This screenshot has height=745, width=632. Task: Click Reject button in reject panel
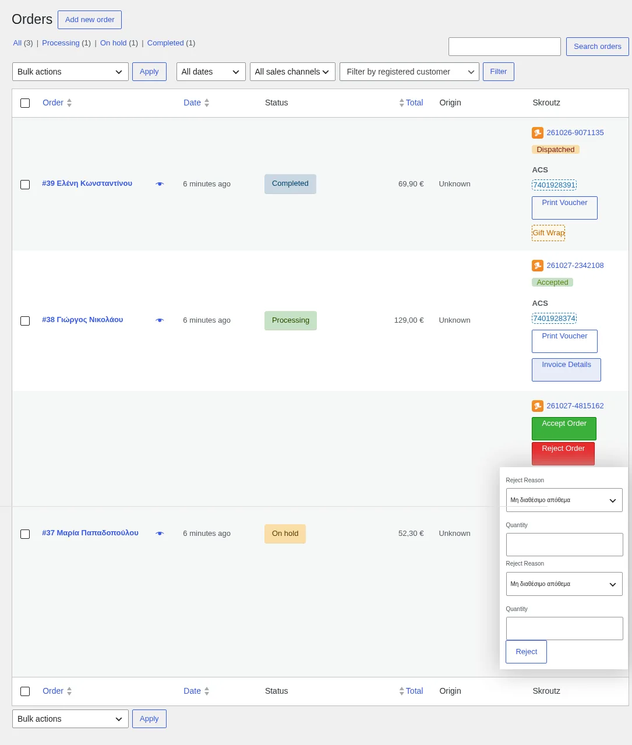point(527,652)
